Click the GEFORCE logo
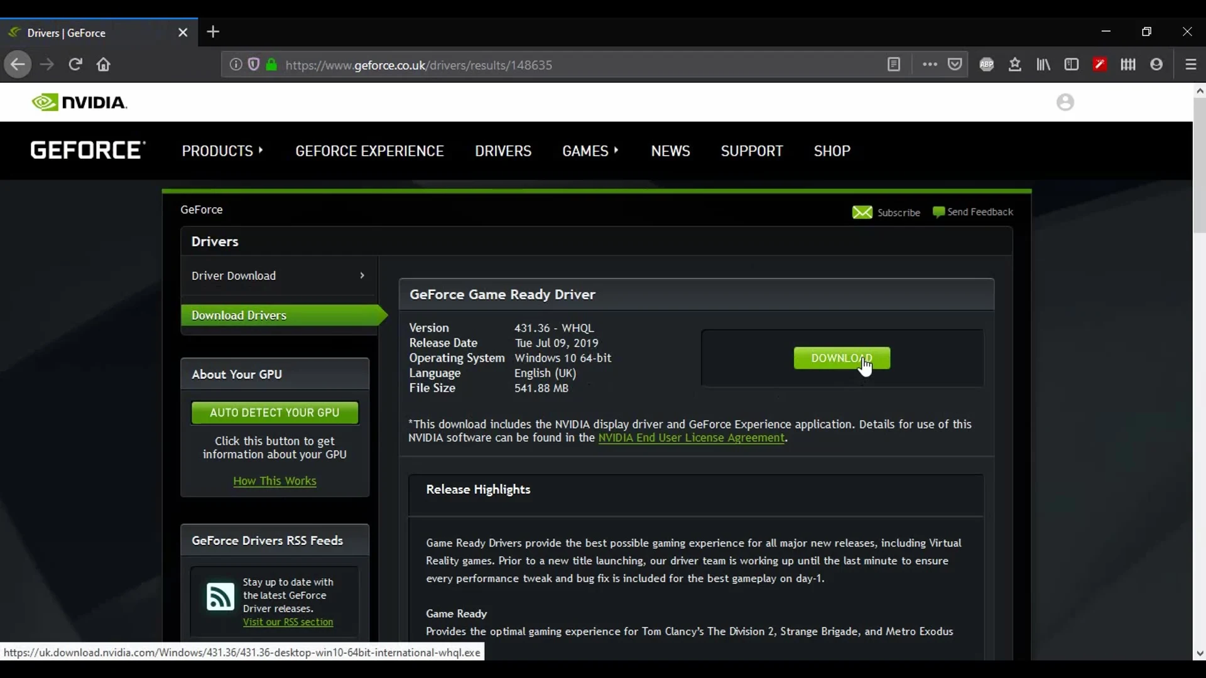Viewport: 1206px width, 678px height. tap(88, 151)
